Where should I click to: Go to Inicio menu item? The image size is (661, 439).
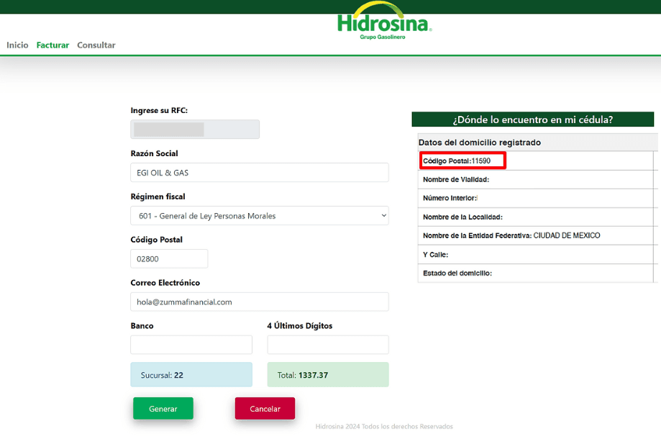click(x=17, y=45)
